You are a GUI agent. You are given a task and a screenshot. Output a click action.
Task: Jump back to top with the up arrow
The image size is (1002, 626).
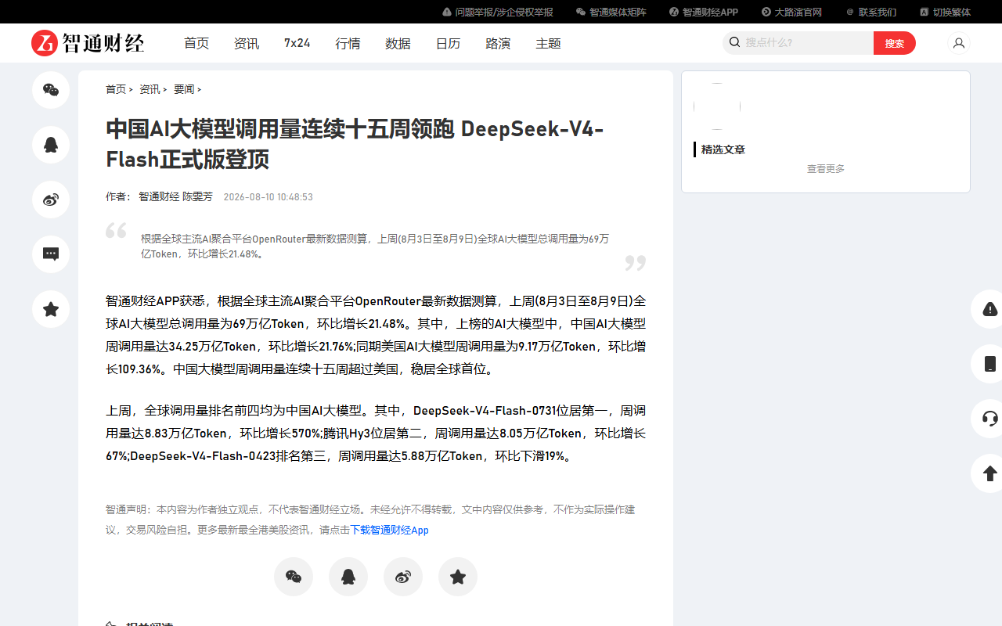coord(989,473)
